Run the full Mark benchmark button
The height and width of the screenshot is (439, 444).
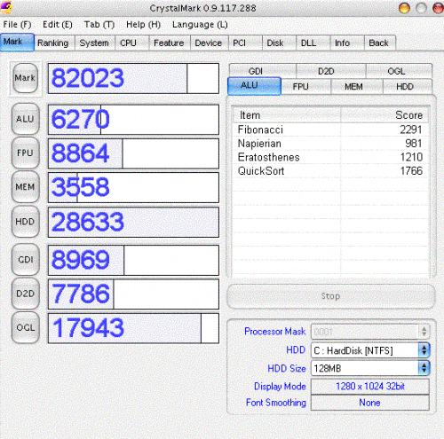(25, 78)
